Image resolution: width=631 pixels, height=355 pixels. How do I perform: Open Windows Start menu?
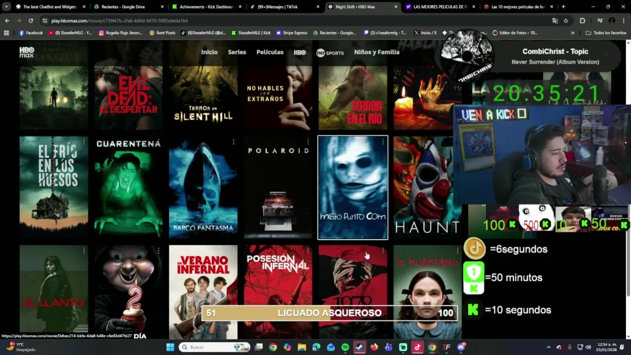pos(170,347)
